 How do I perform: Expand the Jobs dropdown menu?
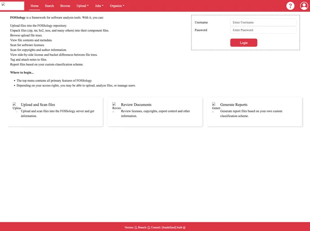99,6
